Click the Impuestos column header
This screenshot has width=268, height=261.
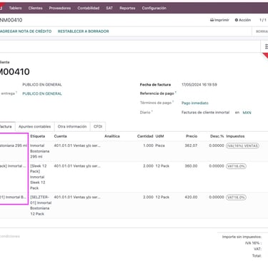click(x=235, y=136)
